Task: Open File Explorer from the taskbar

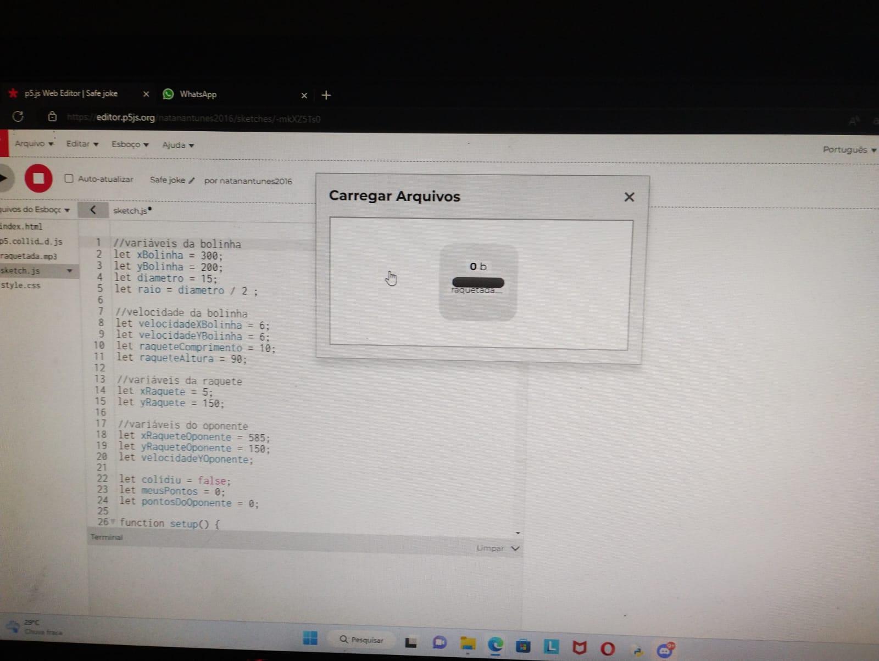Action: point(468,643)
